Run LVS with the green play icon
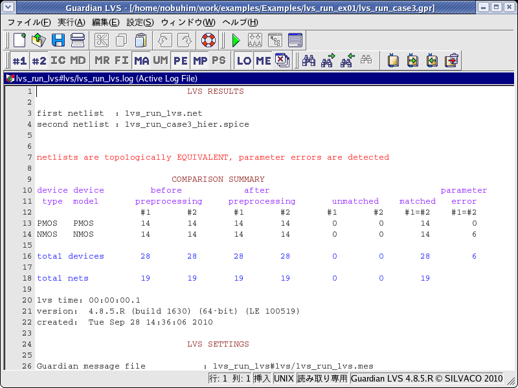 (236, 40)
